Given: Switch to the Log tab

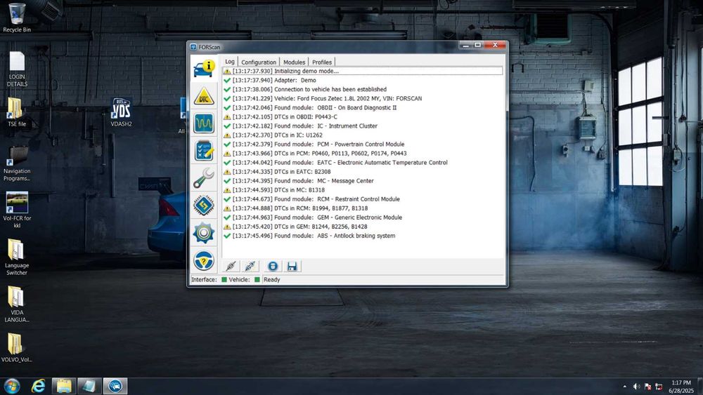Looking at the screenshot, I should click(x=230, y=62).
